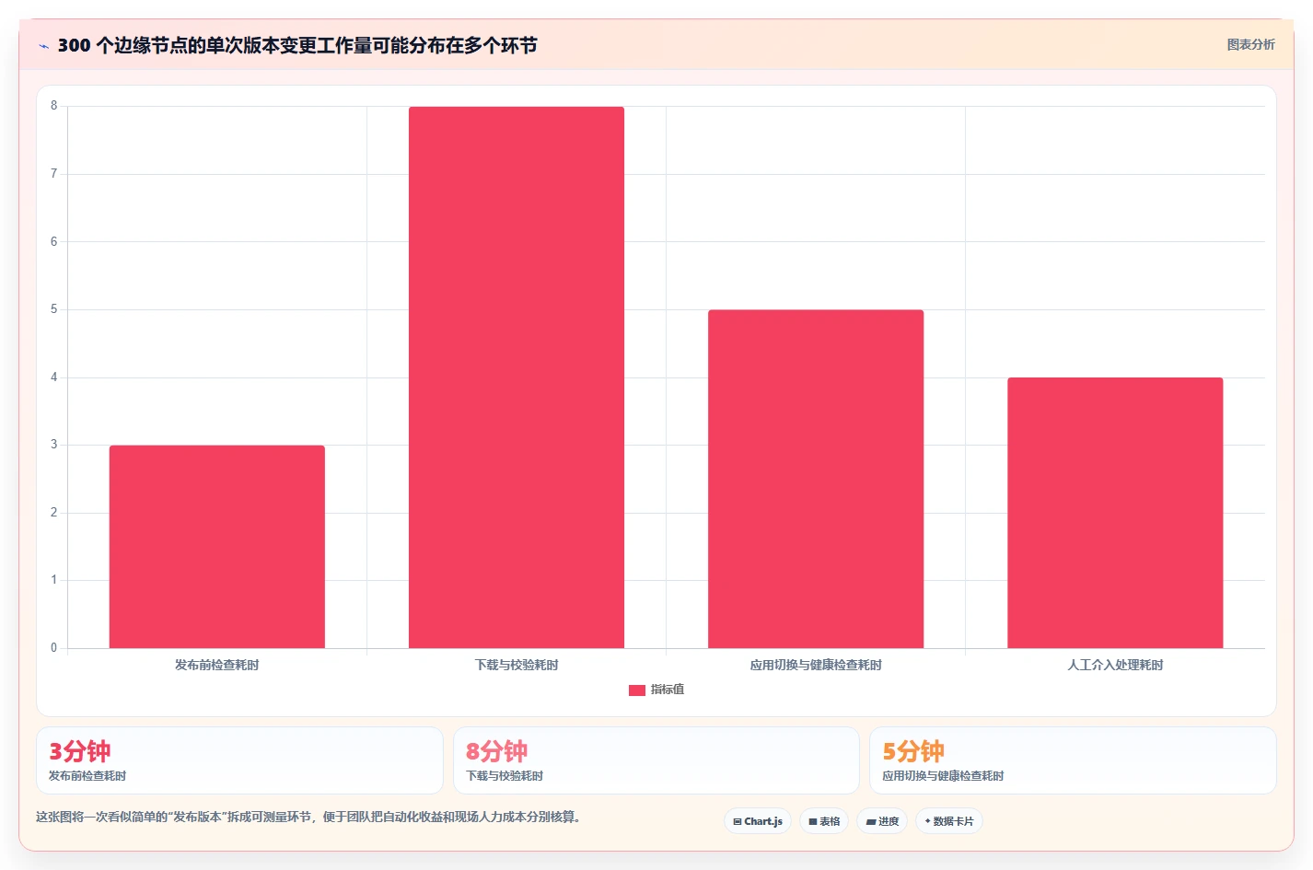Click the 应用切换与健康检查耗时 bar
The width and height of the screenshot is (1313, 870).
pyautogui.click(x=816, y=479)
